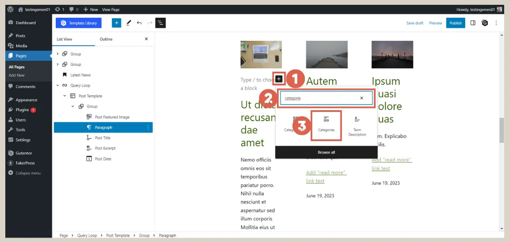The width and height of the screenshot is (510, 242).
Task: Select Post Date in list view
Action: [x=103, y=159]
